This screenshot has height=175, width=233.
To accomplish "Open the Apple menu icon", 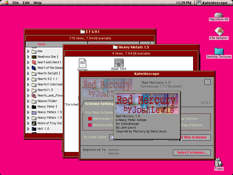I will [6, 3].
